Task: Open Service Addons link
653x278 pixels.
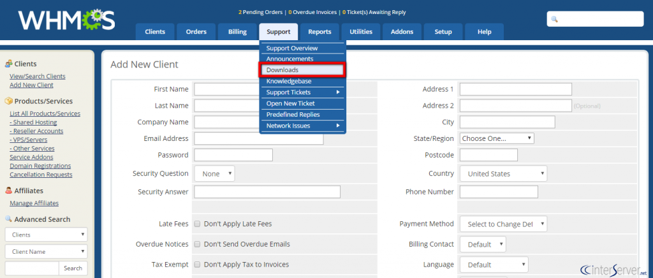Action: click(31, 157)
